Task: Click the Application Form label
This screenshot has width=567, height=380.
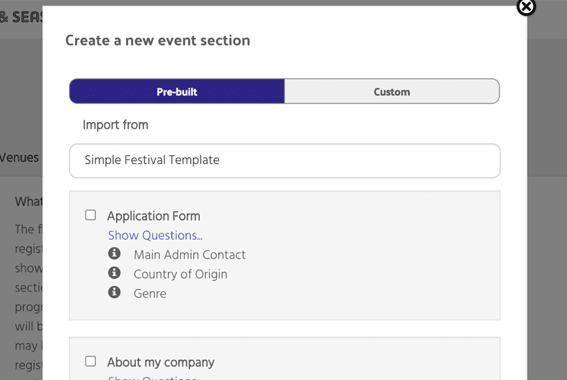Action: pyautogui.click(x=154, y=217)
